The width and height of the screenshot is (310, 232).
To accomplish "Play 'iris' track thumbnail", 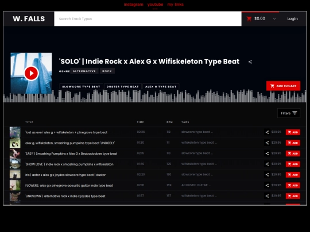I will pyautogui.click(x=15, y=175).
